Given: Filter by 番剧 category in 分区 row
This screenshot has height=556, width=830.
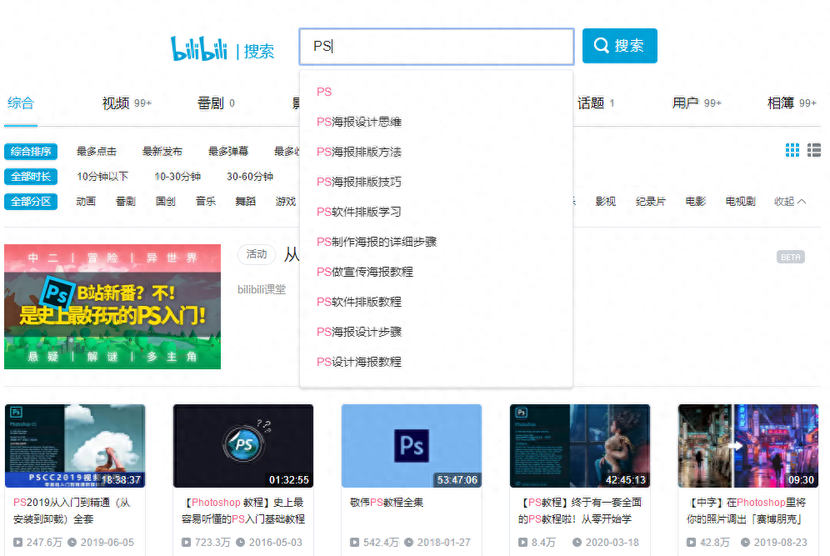Looking at the screenshot, I should pyautogui.click(x=126, y=201).
